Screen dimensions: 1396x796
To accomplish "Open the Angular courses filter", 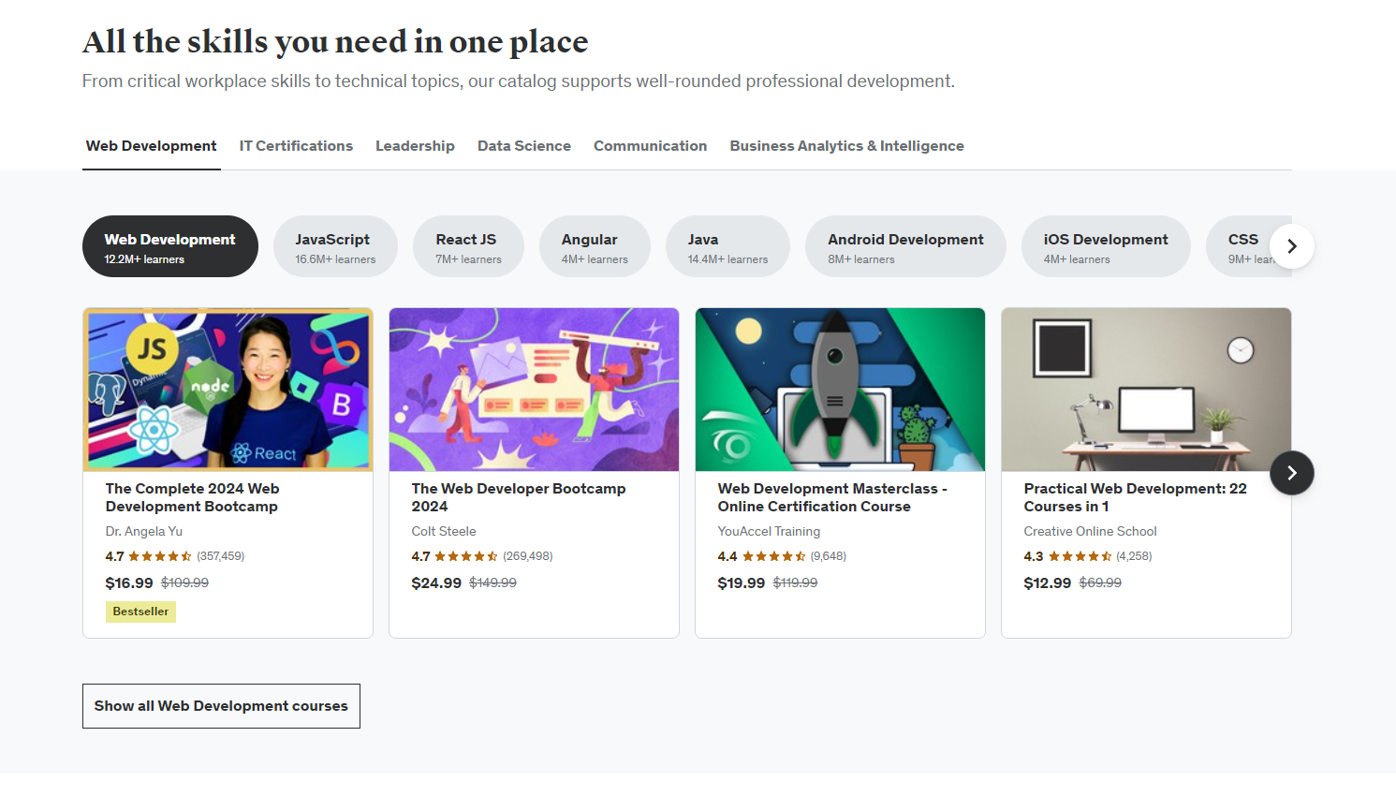I will [595, 245].
